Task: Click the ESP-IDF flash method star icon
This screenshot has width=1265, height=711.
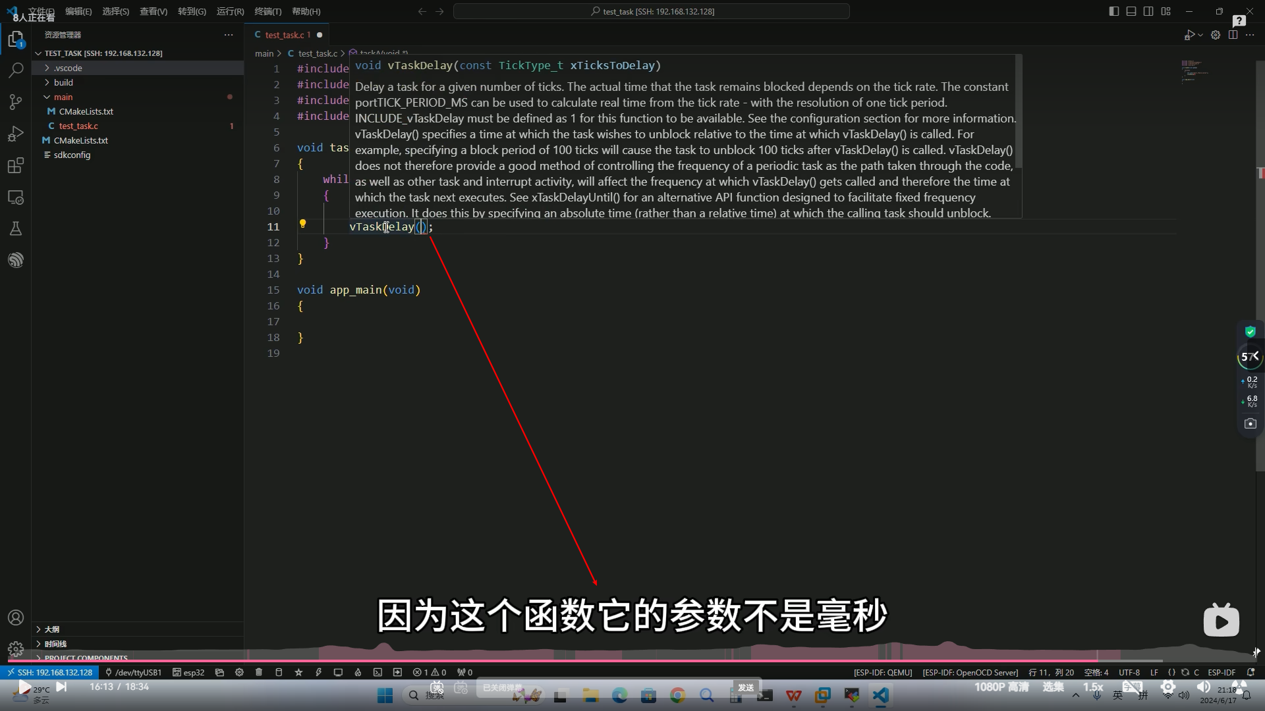Action: click(298, 672)
